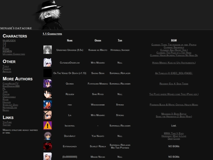Image resolution: width=213 pixels, height=160 pixels.
Task: Click the Scarlet Remilia origin cell
Action: click(98, 147)
